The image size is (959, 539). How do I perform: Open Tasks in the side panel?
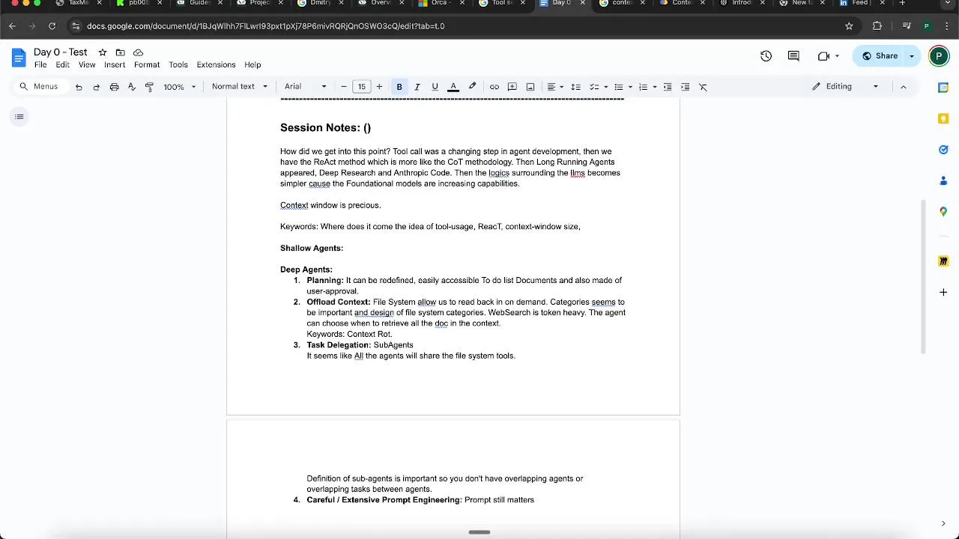tap(943, 150)
